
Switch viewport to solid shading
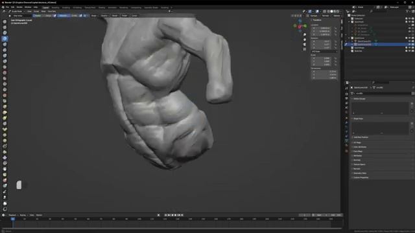coord(331,12)
